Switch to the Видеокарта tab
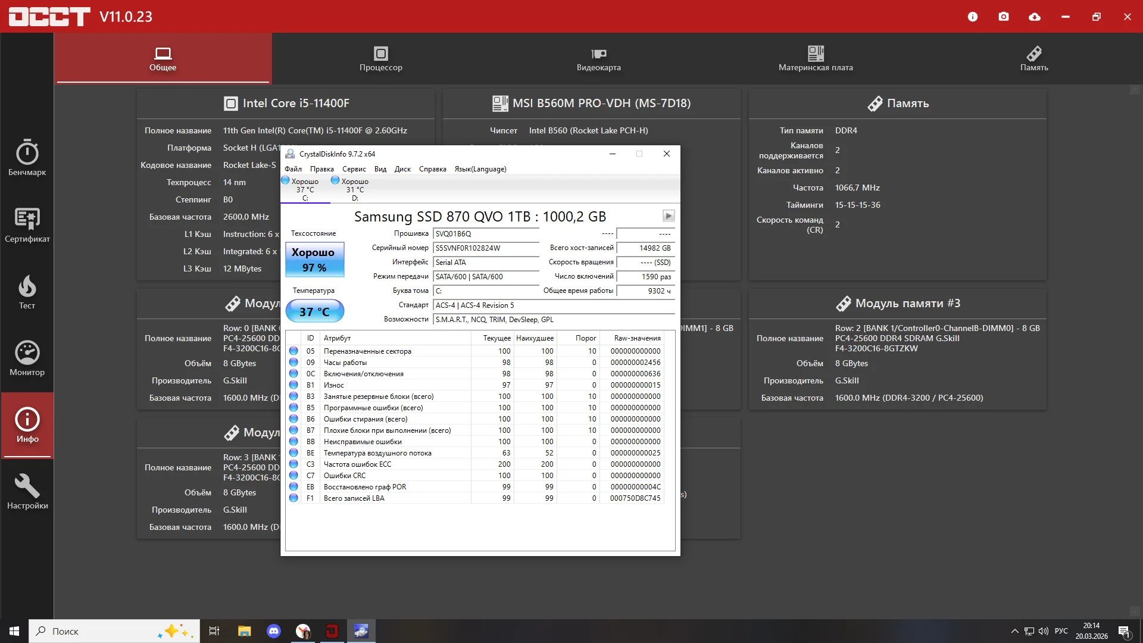The height and width of the screenshot is (643, 1143). [598, 58]
